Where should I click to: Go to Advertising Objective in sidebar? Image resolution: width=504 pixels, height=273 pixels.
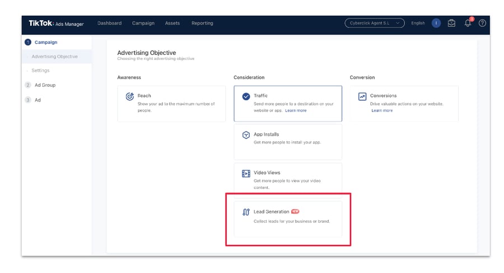(55, 57)
